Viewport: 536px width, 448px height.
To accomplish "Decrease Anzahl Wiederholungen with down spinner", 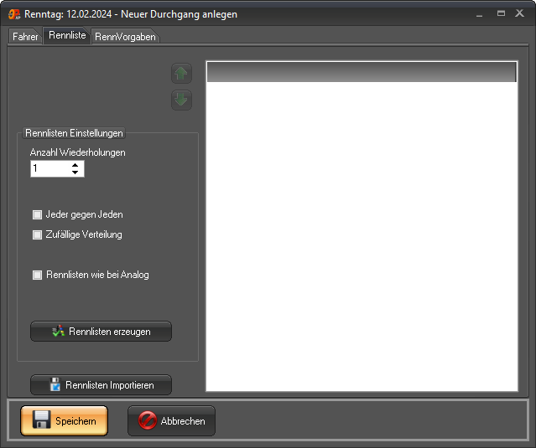I will tap(75, 173).
